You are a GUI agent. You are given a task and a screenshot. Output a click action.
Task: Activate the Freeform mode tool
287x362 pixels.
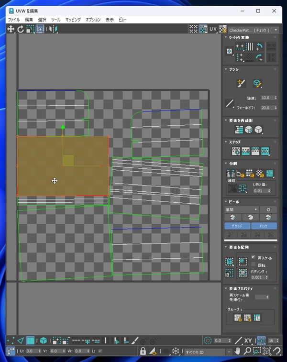(x=40, y=29)
